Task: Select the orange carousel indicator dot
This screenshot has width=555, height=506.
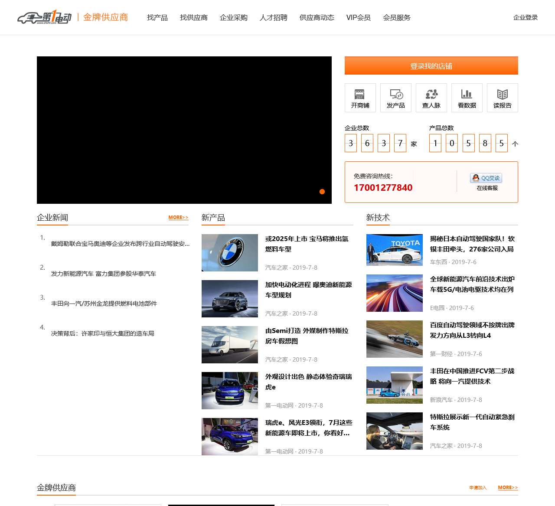Action: [322, 192]
